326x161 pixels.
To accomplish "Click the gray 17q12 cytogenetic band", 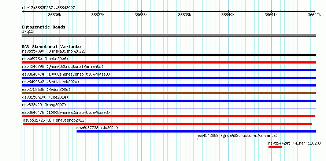I will tap(168, 35).
